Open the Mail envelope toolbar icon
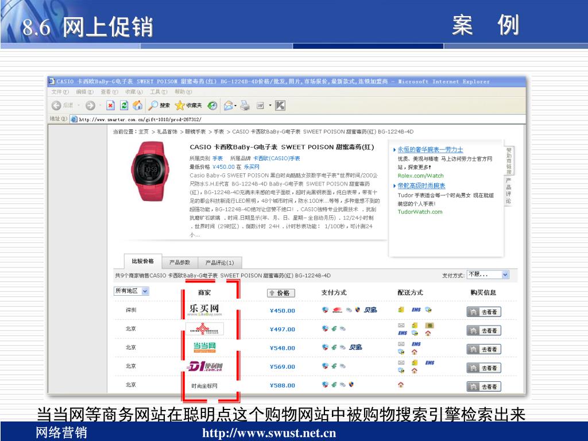588x441 pixels. (x=228, y=106)
